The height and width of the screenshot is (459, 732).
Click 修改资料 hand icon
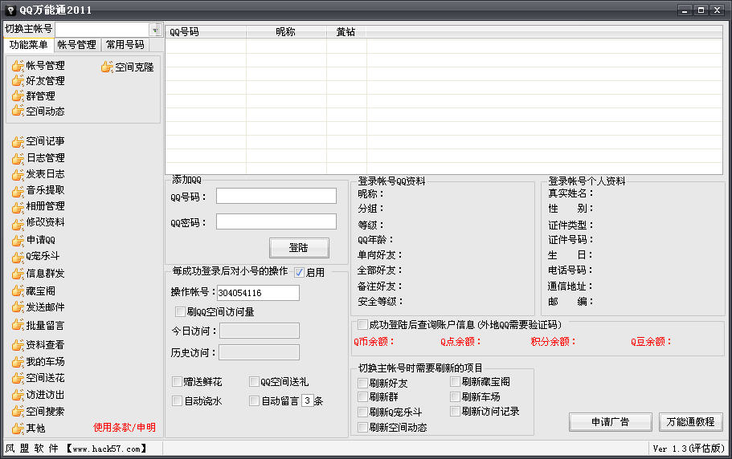pyautogui.click(x=18, y=223)
